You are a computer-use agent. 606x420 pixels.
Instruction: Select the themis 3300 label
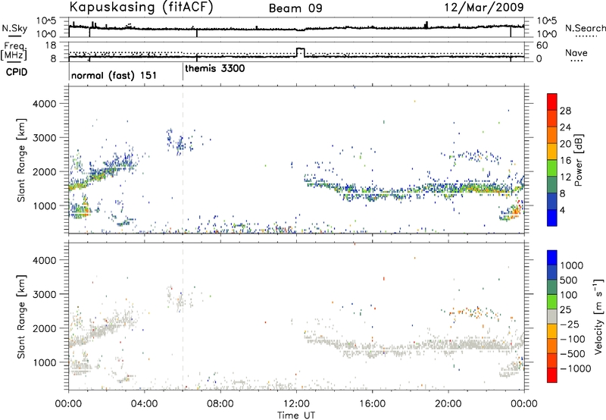[214, 69]
